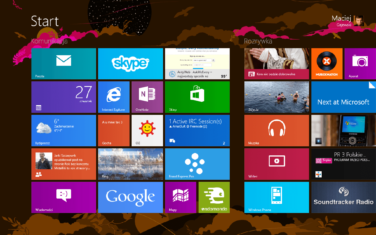Launch the Skype tile
Viewport: 376px width, 235px height.
pyautogui.click(x=130, y=64)
